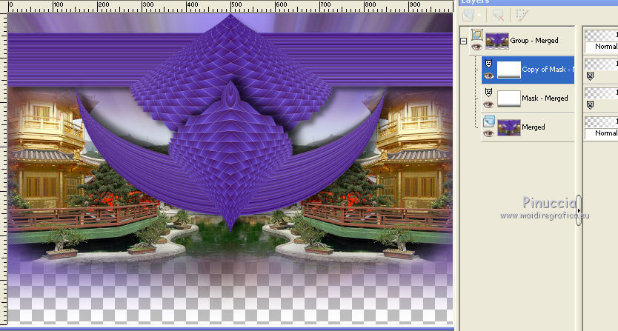
Task: Select the Group - Merged layer name
Action: [x=534, y=41]
